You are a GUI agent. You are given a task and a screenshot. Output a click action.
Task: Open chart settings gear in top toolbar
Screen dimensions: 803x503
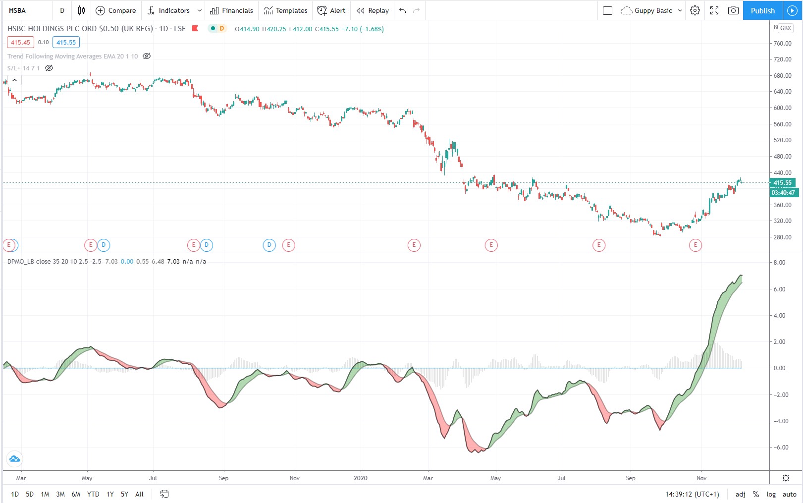[x=695, y=10]
